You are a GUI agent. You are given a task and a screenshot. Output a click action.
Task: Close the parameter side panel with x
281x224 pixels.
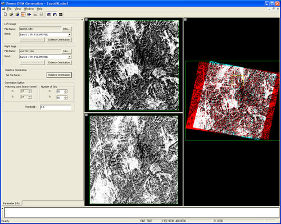(82, 20)
